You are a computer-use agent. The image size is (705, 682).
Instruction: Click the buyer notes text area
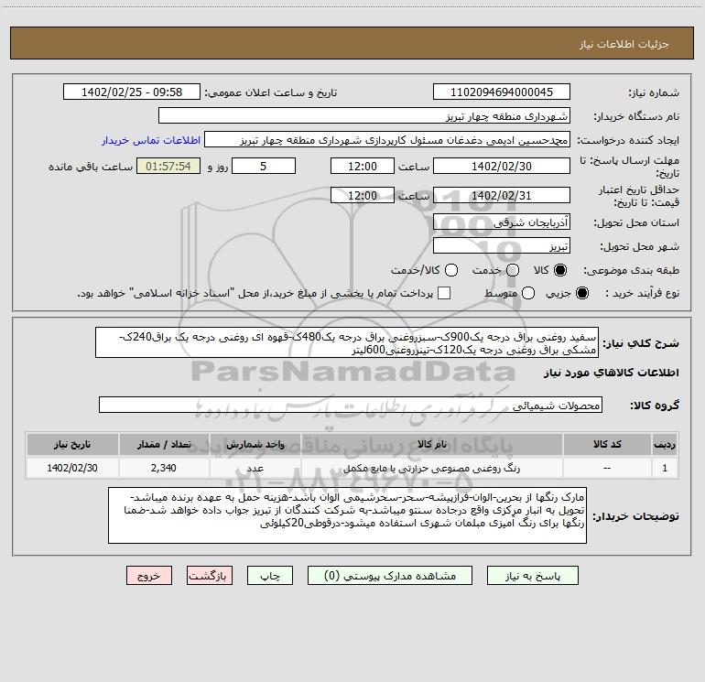point(348,515)
